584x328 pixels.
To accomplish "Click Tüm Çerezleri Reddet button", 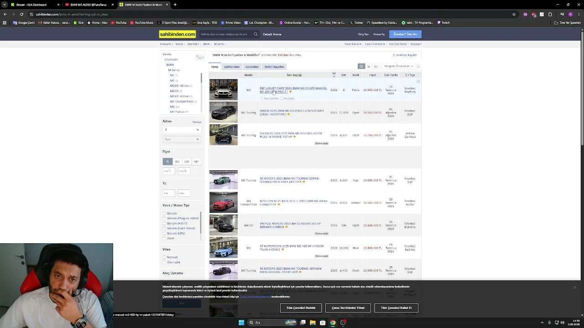I will [301, 308].
